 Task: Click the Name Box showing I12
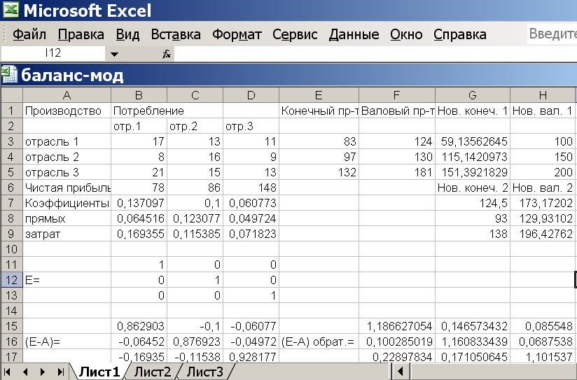53,53
